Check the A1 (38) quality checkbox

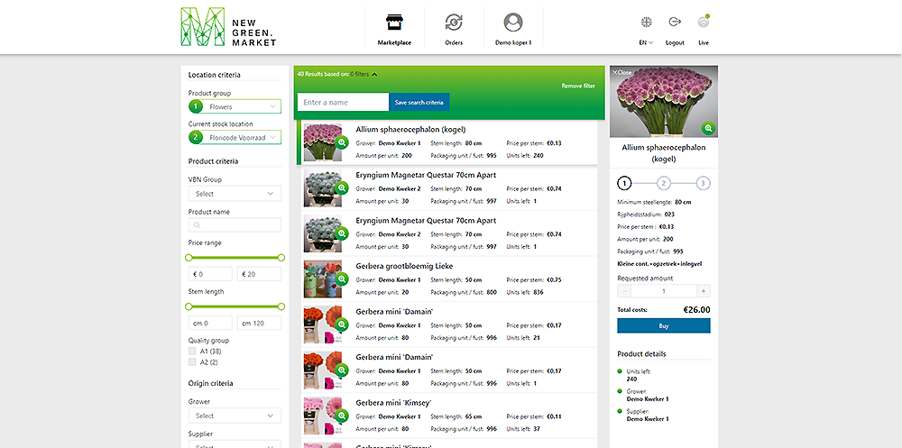coord(192,351)
